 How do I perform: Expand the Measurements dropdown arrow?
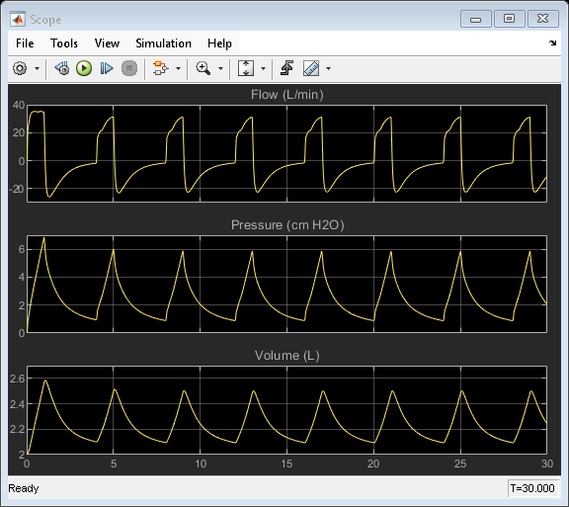coord(328,68)
